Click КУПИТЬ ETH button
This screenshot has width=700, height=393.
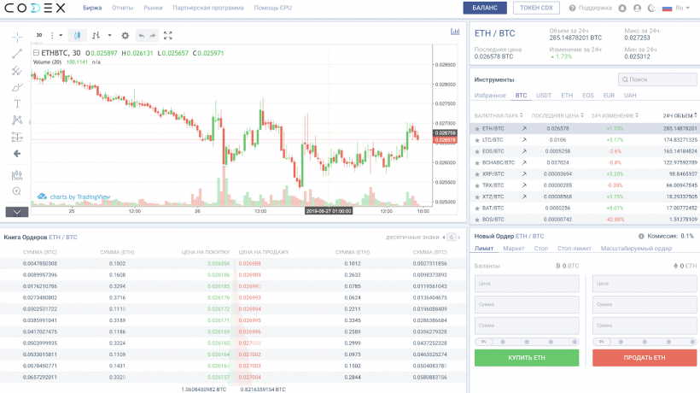click(x=527, y=358)
